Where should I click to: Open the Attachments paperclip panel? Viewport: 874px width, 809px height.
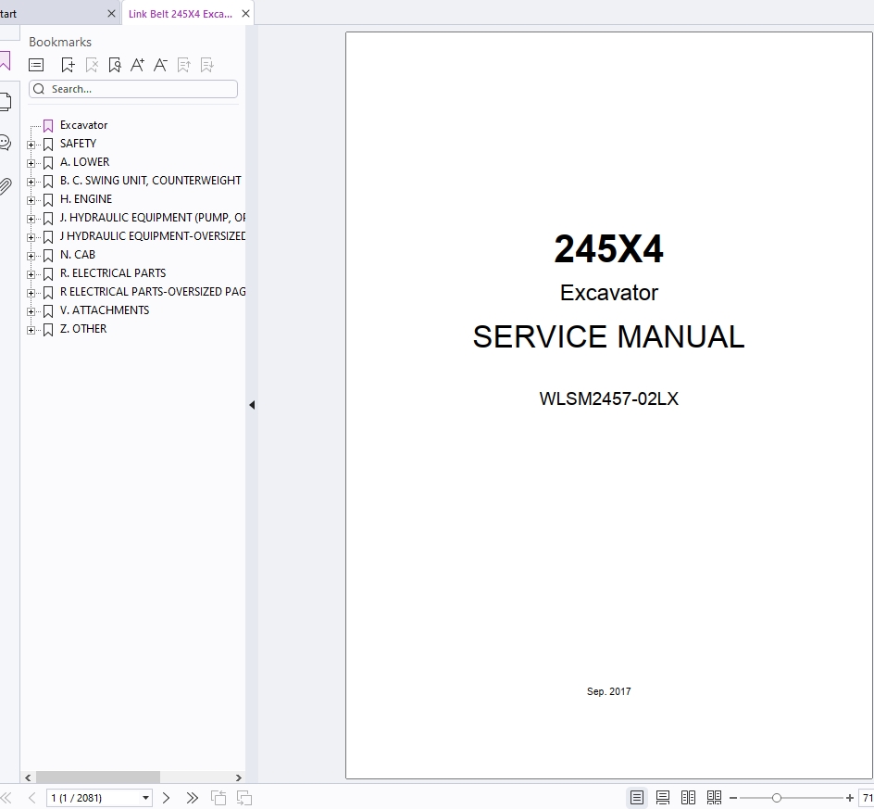pos(5,186)
